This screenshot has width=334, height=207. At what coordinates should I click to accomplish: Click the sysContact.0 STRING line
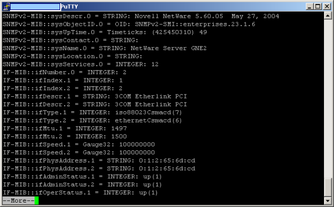tap(71, 40)
